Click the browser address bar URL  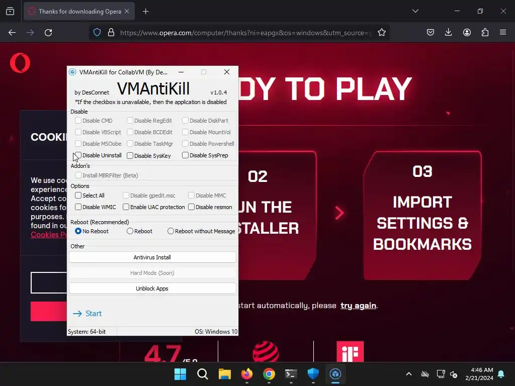(245, 33)
